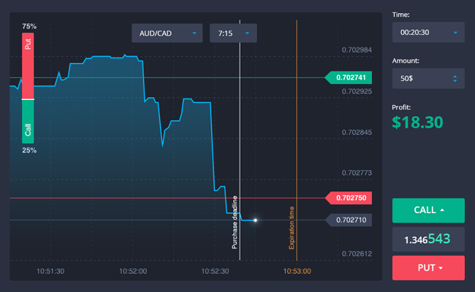Click the 10:51:30 time label
The height and width of the screenshot is (292, 475).
click(50, 271)
